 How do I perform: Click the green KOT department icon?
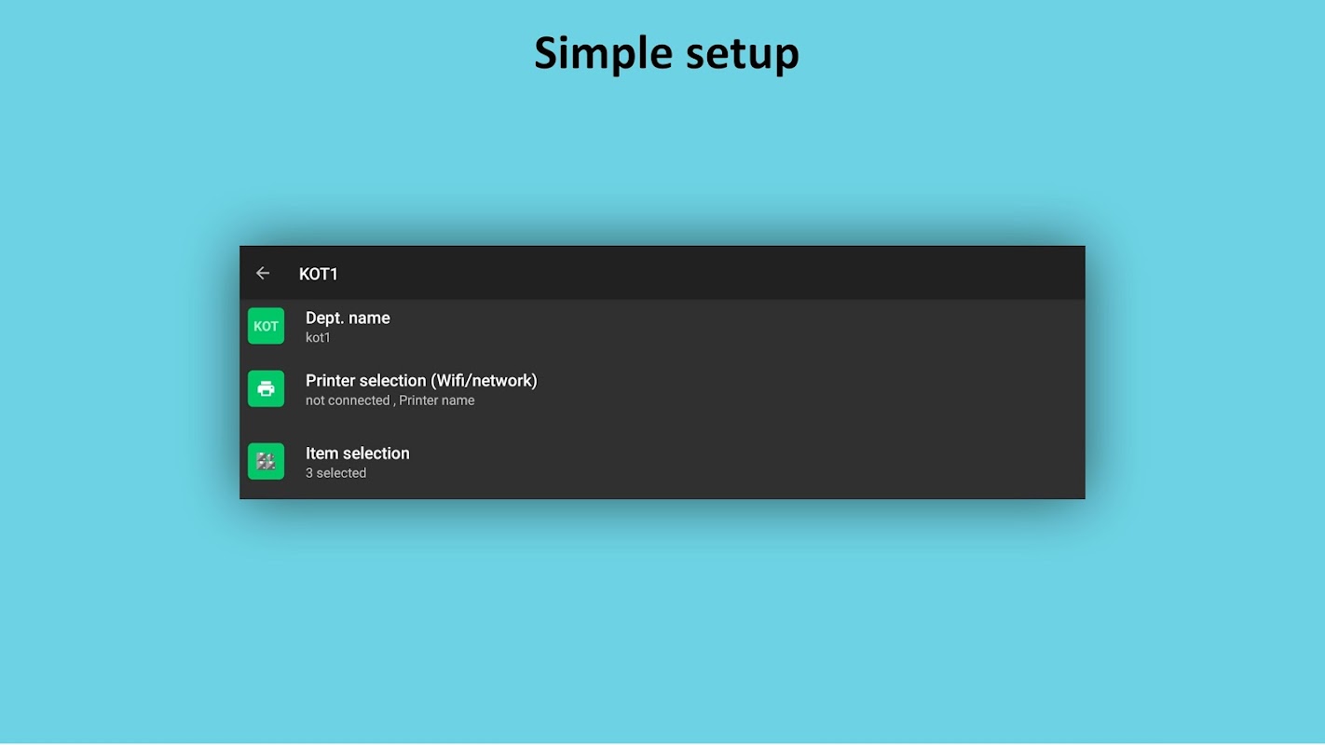click(266, 326)
